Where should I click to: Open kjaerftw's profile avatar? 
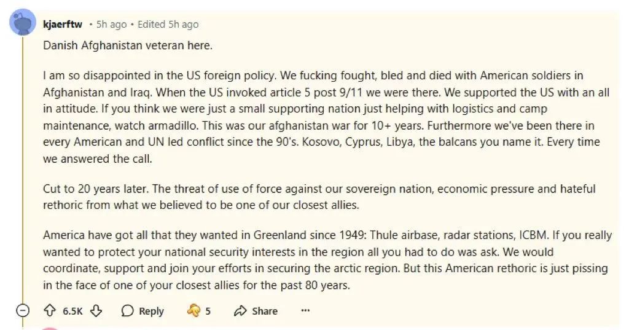tap(23, 23)
